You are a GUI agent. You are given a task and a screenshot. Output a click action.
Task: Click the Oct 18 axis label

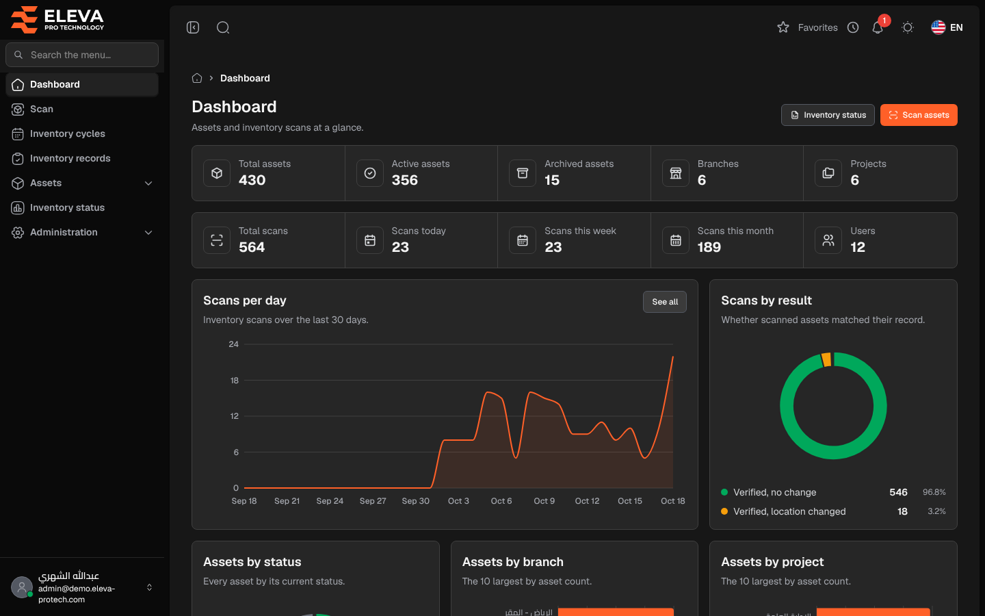click(x=673, y=501)
